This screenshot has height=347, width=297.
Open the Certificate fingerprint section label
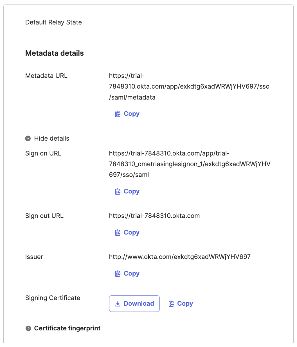pos(67,328)
